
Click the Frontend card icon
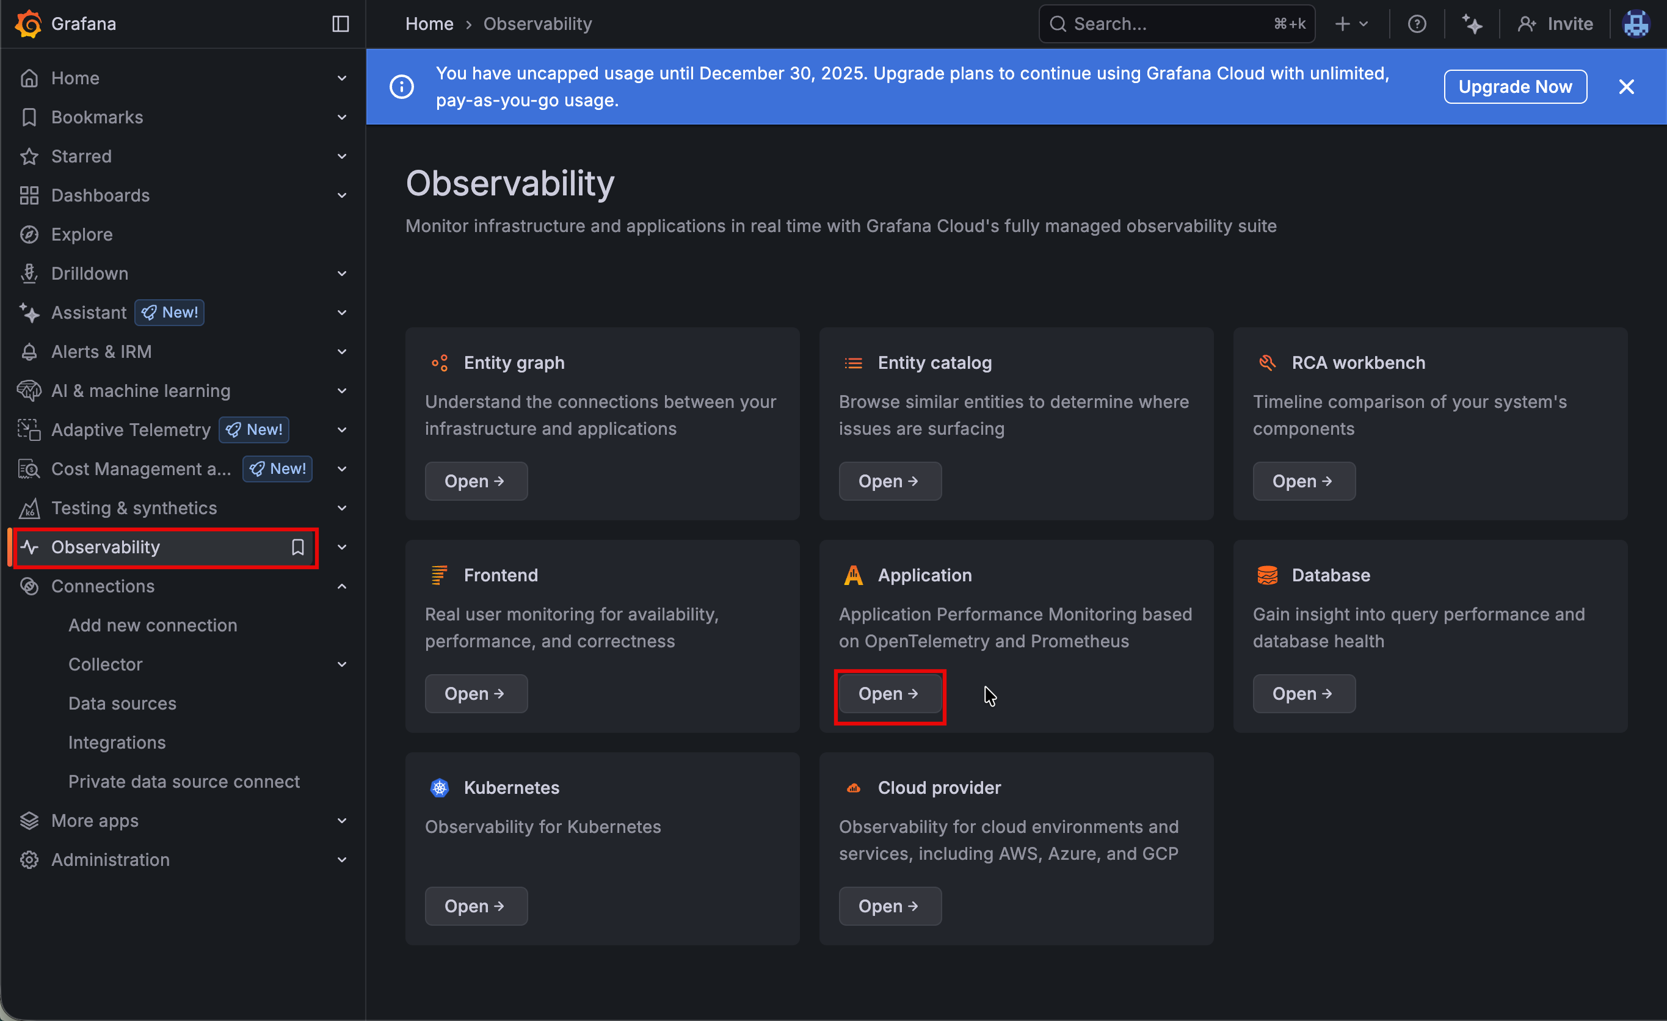[440, 575]
